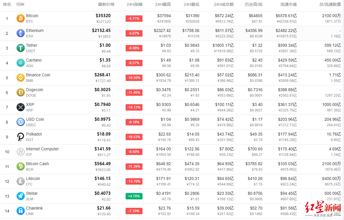Sort by 24H涨幅 column header
Image resolution: width=344 pixels, height=220 pixels.
(134, 4)
